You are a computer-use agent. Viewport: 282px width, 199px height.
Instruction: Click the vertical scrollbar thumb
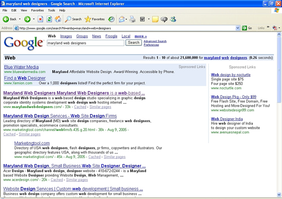click(x=279, y=70)
